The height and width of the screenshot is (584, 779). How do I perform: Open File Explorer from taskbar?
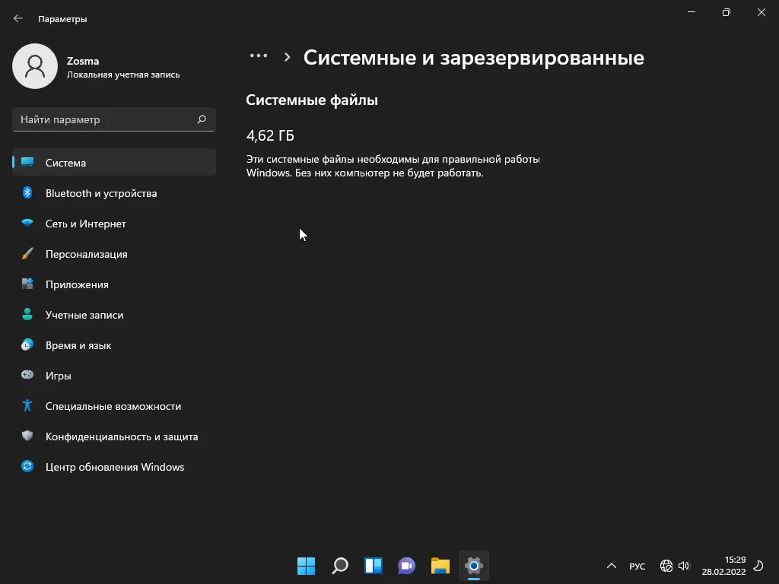440,566
